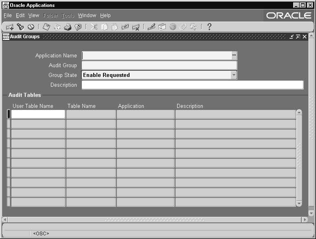Screen dimensions: 316x239
Task: Click the Next Step toolbar icon
Action: [57, 27]
